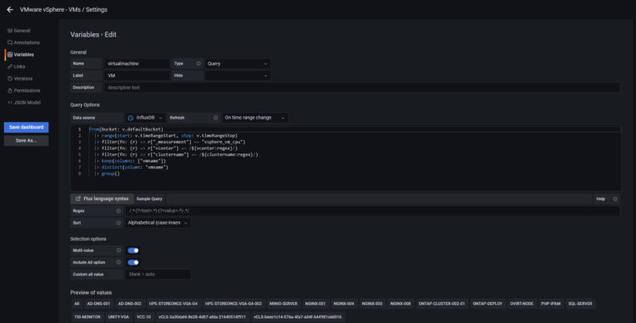636x323 pixels.
Task: Click the All preview value
Action: click(76, 304)
